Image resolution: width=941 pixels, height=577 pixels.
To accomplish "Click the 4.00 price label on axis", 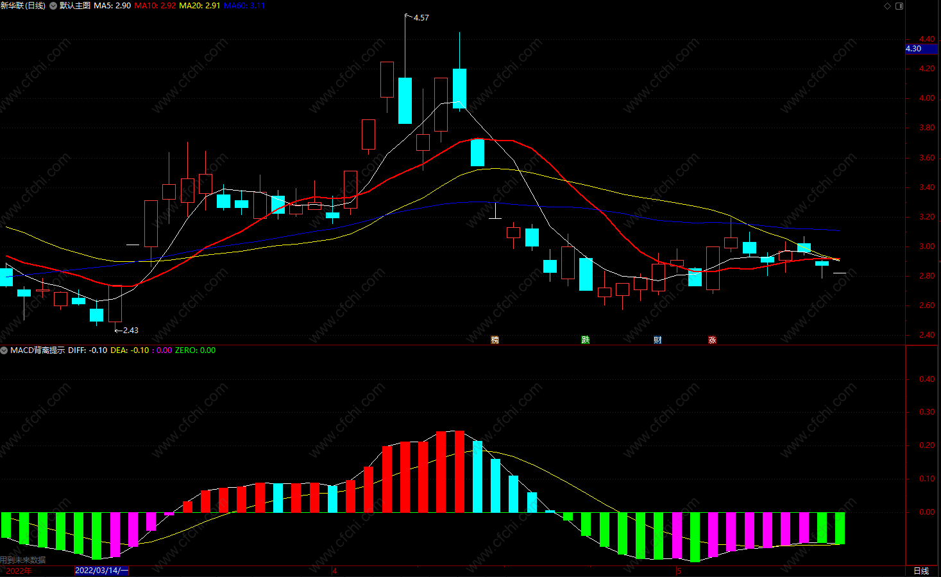I will pyautogui.click(x=927, y=98).
